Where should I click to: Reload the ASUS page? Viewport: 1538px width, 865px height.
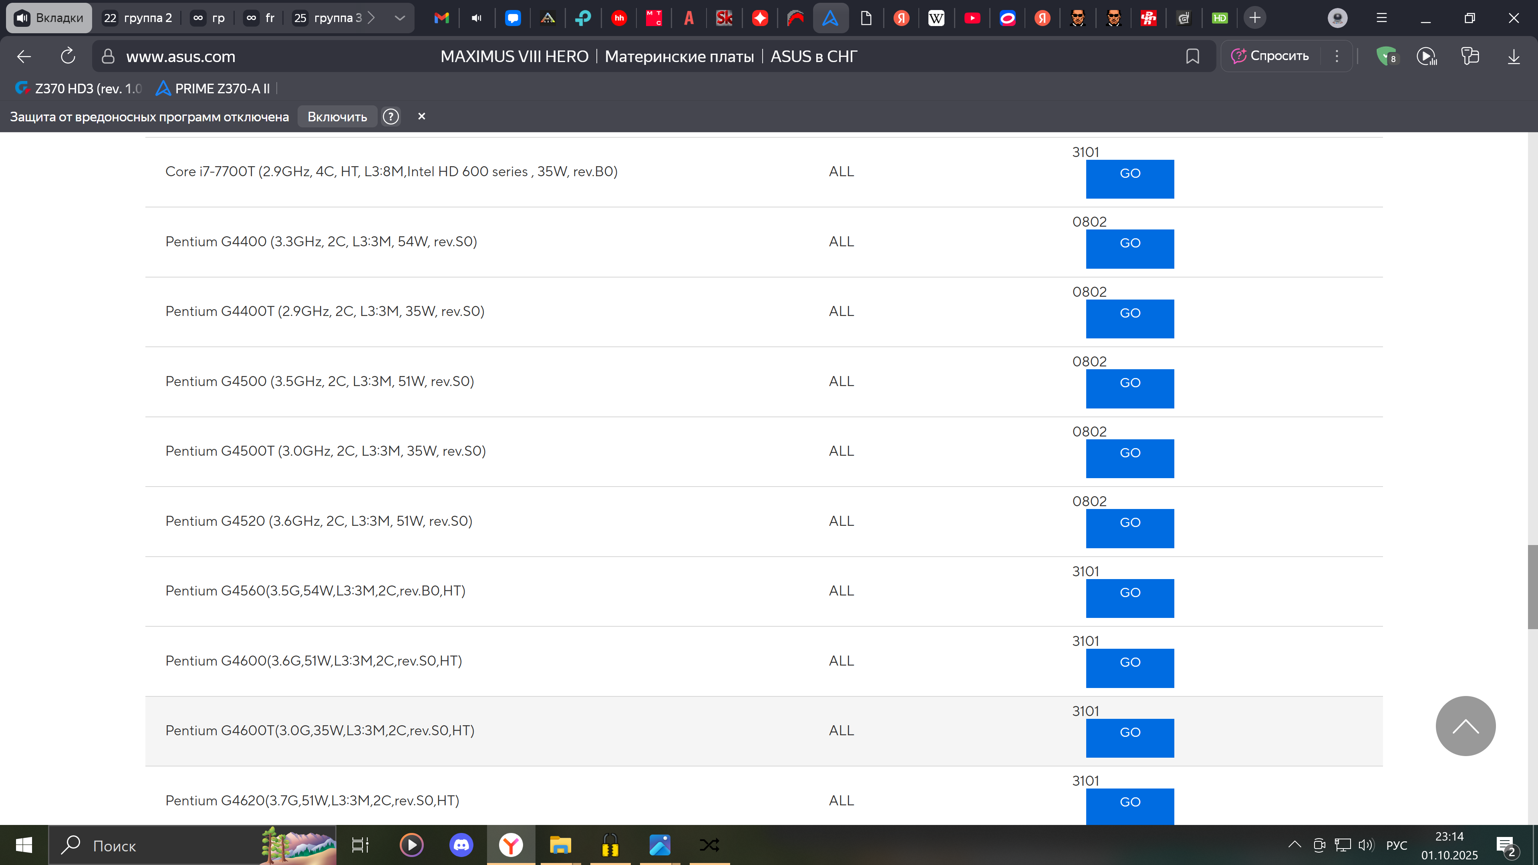tap(67, 56)
